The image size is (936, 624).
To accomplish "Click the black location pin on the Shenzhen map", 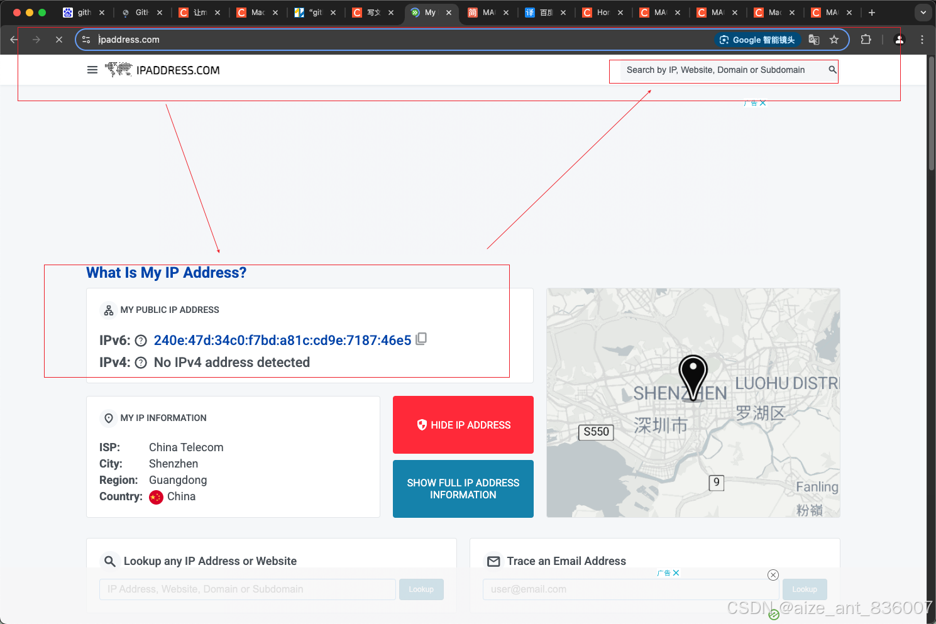I will (693, 377).
